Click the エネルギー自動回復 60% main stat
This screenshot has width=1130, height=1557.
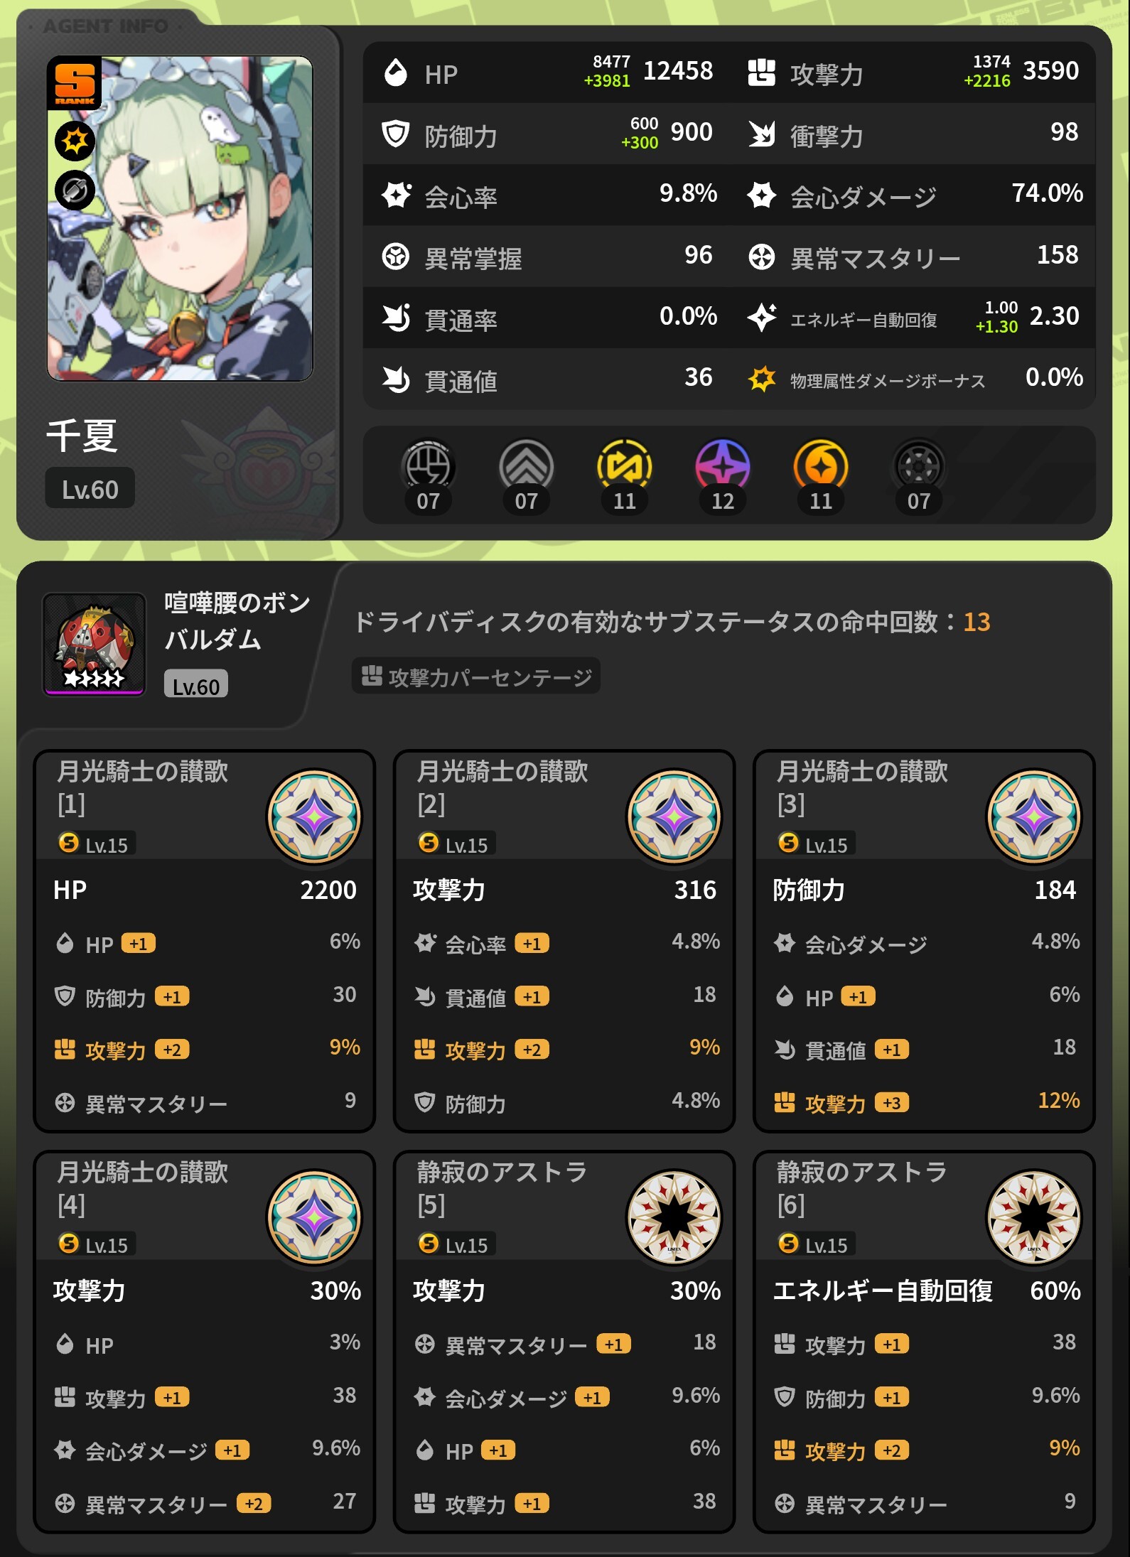[926, 1290]
